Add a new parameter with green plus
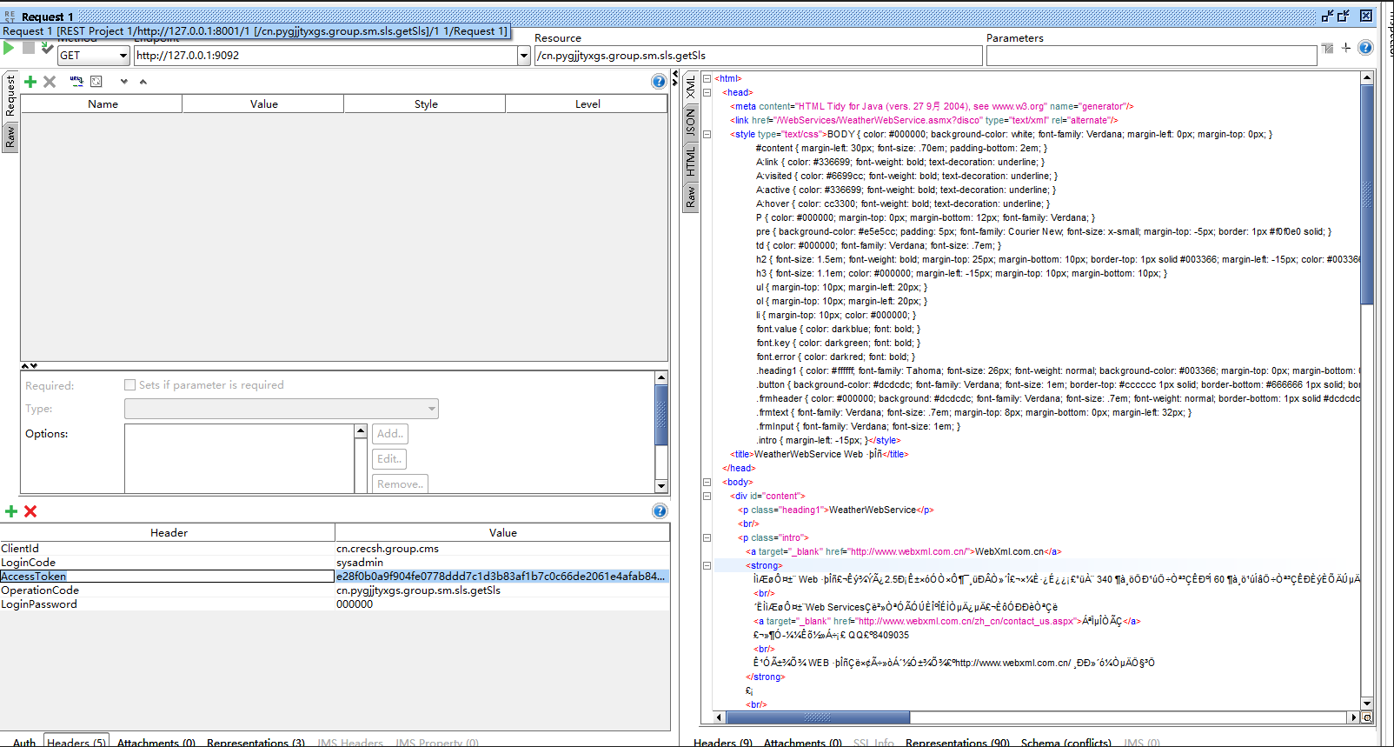 pyautogui.click(x=30, y=82)
